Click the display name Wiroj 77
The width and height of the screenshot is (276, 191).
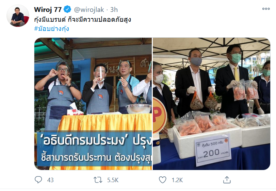(48, 10)
